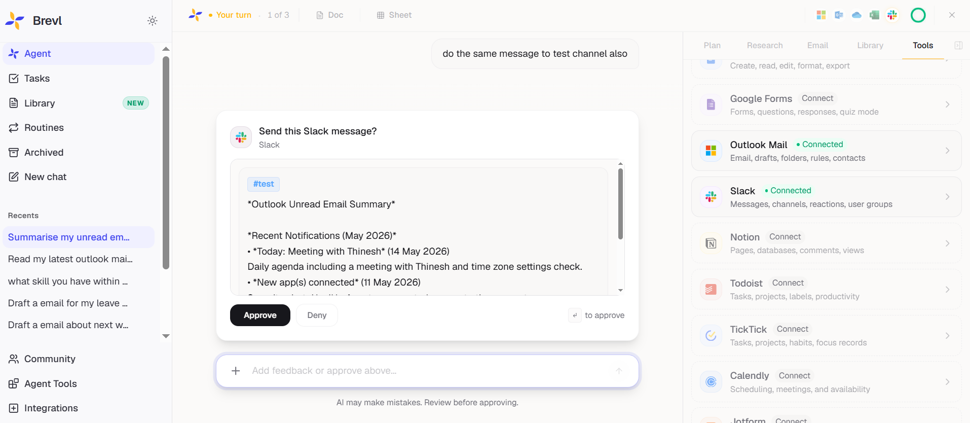This screenshot has width=970, height=423.
Task: Open the Microsoft connector icon in the top bar
Action: [x=821, y=15]
